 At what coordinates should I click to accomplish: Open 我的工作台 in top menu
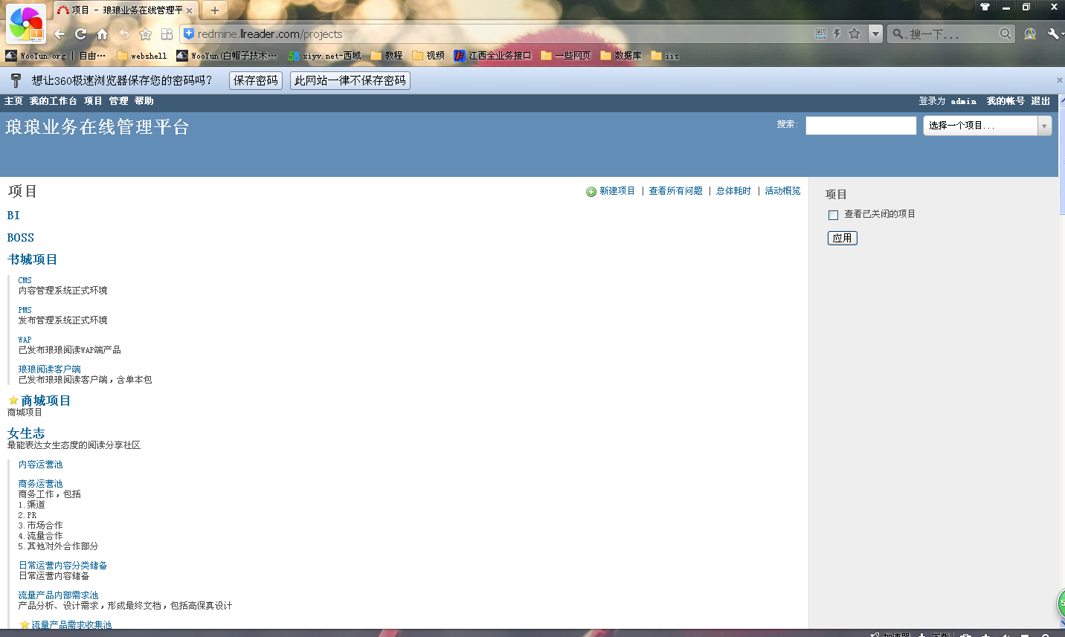point(54,101)
